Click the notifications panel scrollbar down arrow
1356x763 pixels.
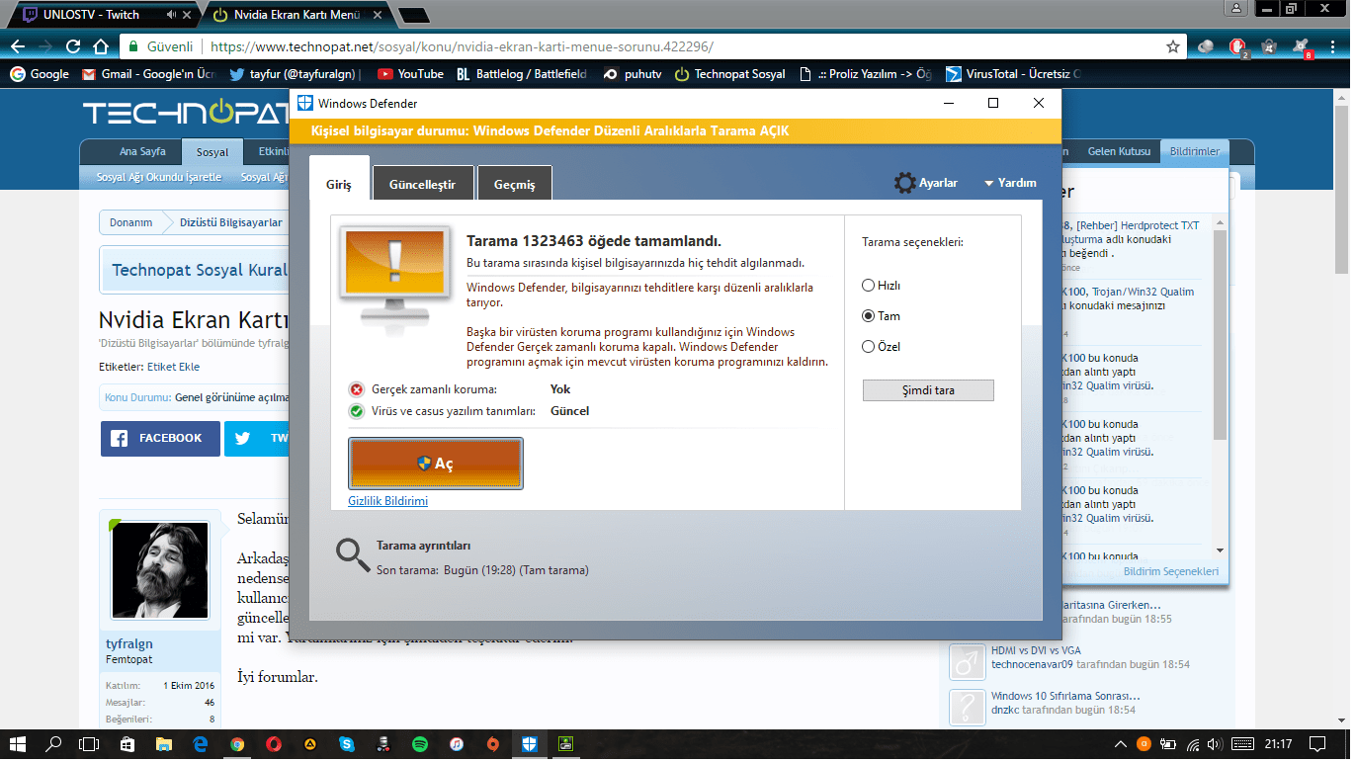(1220, 551)
